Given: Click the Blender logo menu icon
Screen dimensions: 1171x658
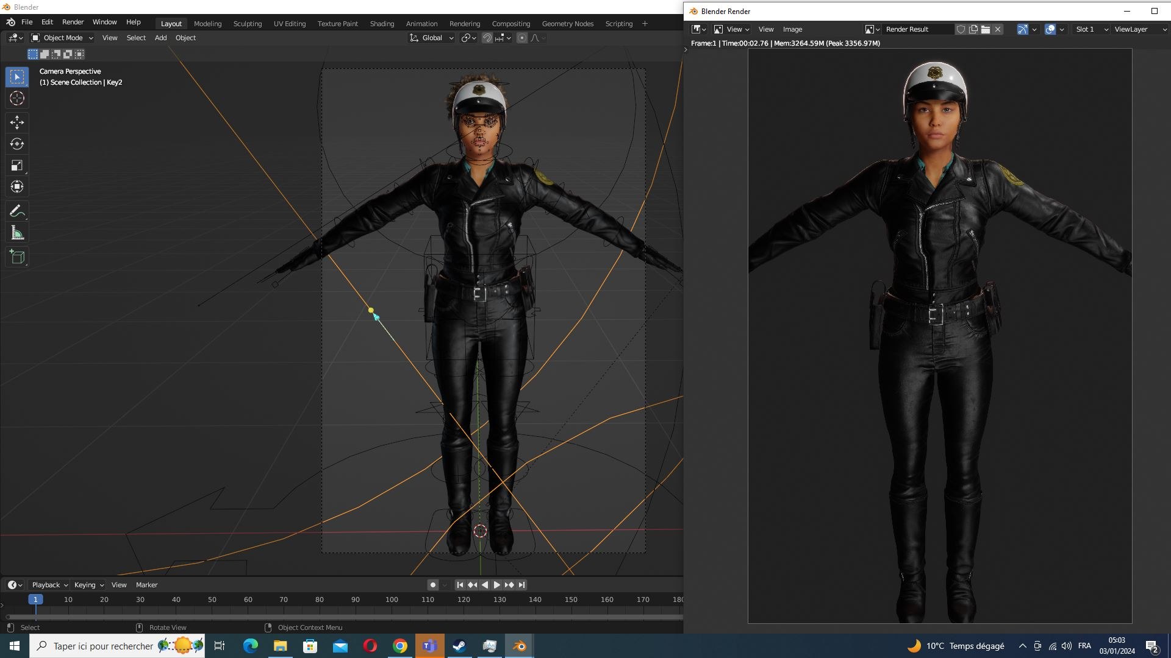Looking at the screenshot, I should (x=10, y=22).
